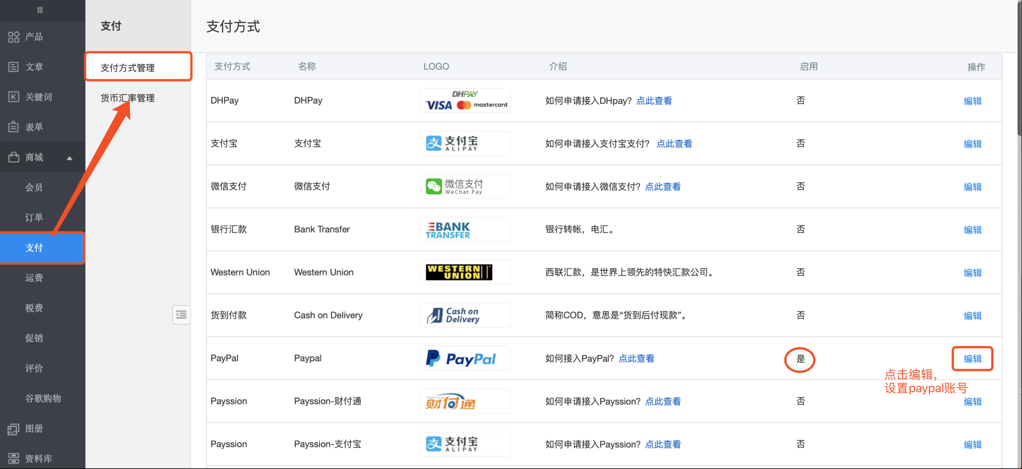Image resolution: width=1022 pixels, height=469 pixels.
Task: Open 支付方式管理
Action: click(128, 68)
